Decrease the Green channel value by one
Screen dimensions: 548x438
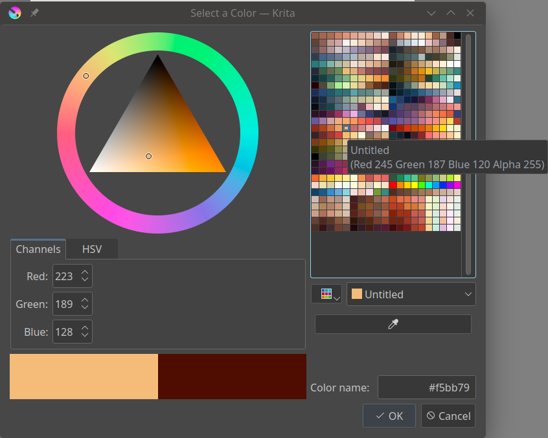(85, 307)
